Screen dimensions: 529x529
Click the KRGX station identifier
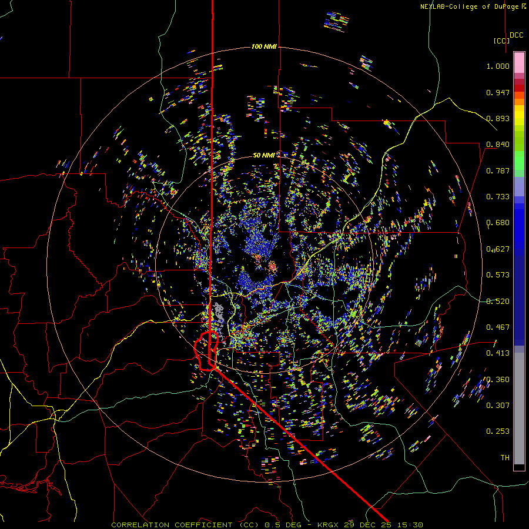pos(329,525)
